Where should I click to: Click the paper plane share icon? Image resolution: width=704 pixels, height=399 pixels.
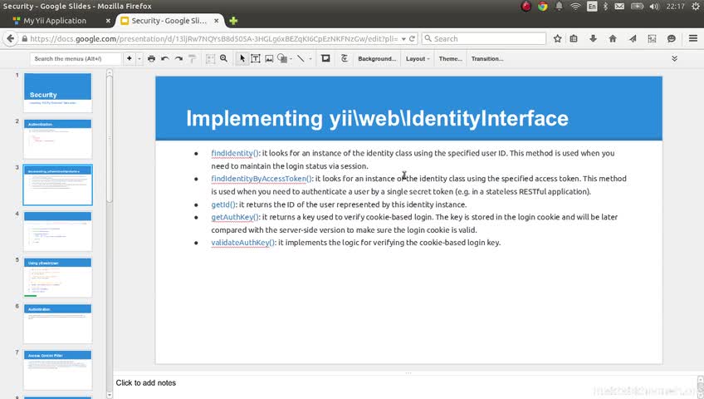click(633, 38)
